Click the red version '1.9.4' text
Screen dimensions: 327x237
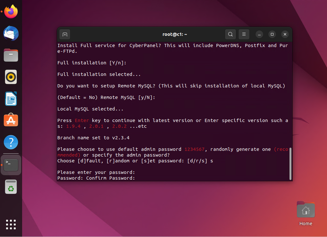point(73,126)
